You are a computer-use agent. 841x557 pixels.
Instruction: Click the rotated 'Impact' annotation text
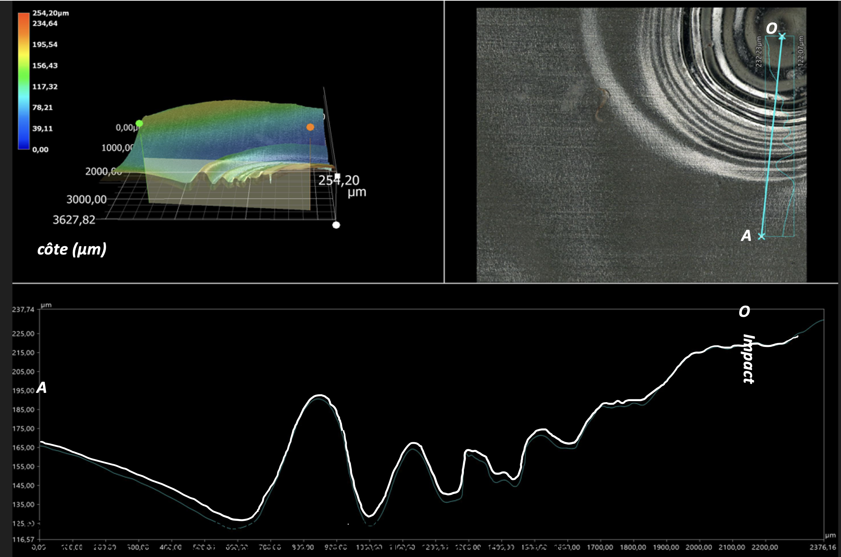pyautogui.click(x=748, y=359)
